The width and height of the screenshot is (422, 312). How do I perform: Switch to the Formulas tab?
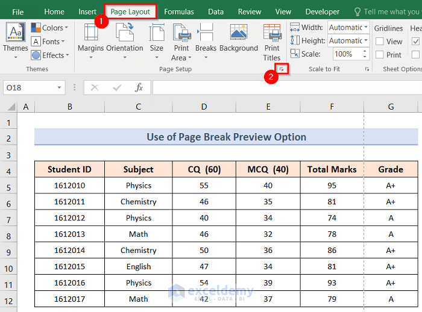178,12
